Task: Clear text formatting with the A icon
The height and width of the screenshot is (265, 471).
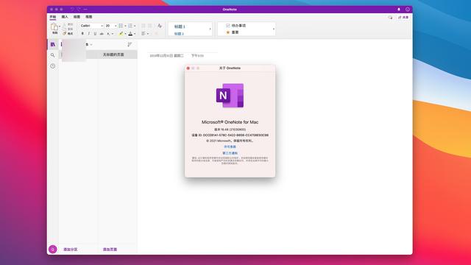Action: (160, 26)
